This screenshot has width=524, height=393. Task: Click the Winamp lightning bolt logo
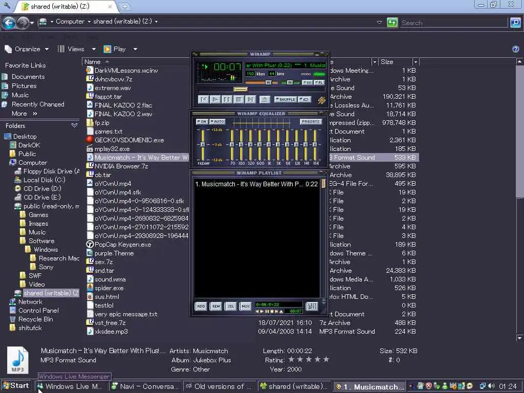[321, 100]
